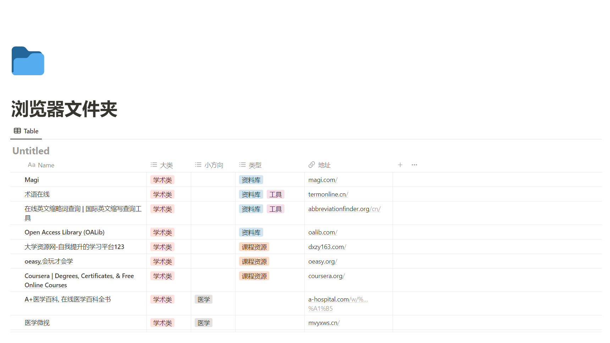Screen dimensions: 610x343
Task: Click 资料库 tag in the Magi row
Action: (x=251, y=180)
